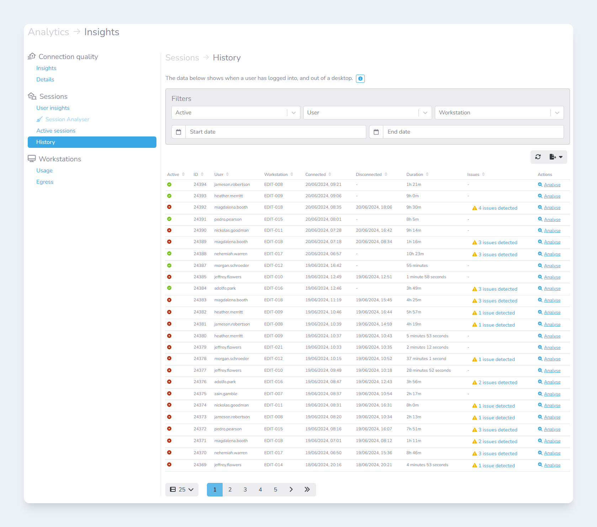Click warning icon on session 24392 issues
Viewport: 597px width, 527px height.
(474, 208)
